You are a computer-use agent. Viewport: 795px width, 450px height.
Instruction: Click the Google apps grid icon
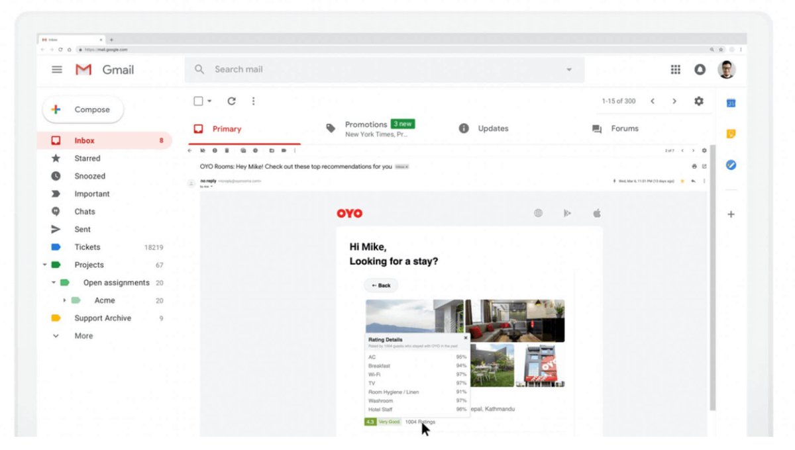pyautogui.click(x=675, y=69)
